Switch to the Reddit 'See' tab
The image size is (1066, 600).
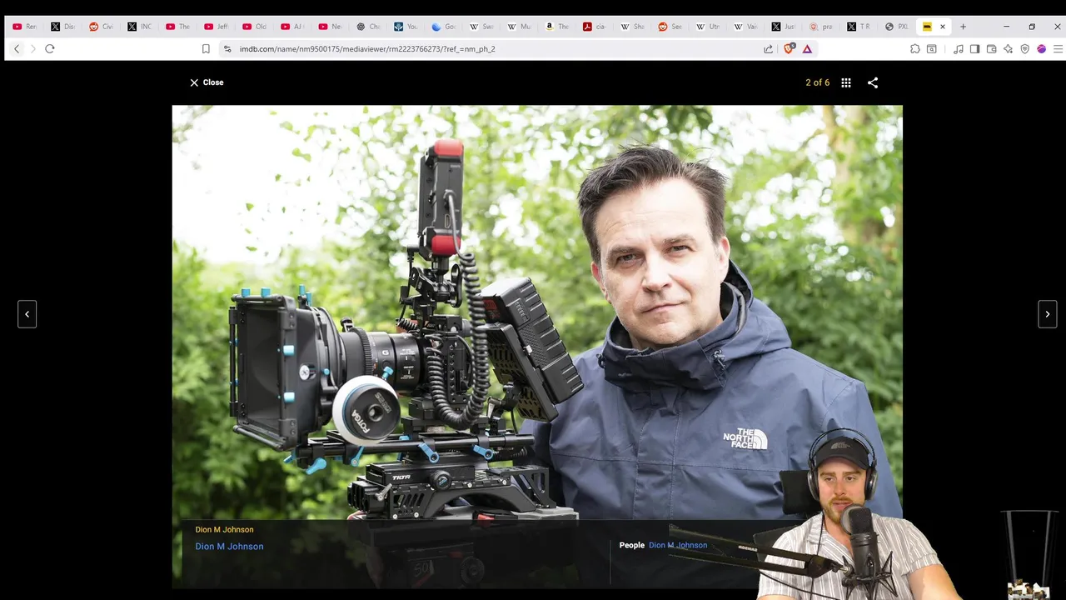(x=670, y=27)
